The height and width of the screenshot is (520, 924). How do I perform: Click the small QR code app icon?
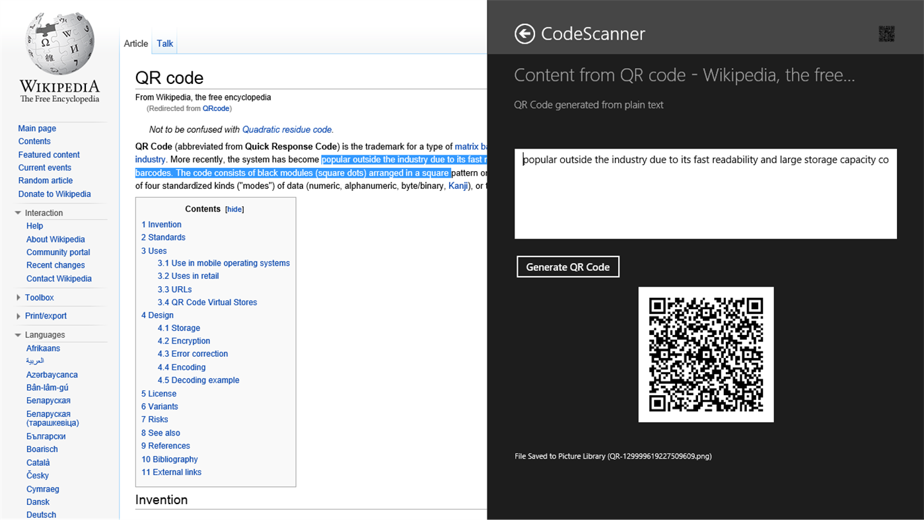coord(886,33)
